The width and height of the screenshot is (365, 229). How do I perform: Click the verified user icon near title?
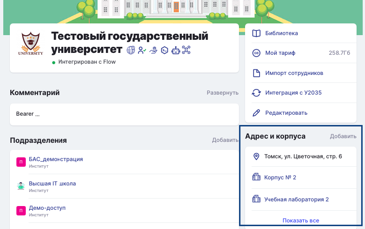142,50
